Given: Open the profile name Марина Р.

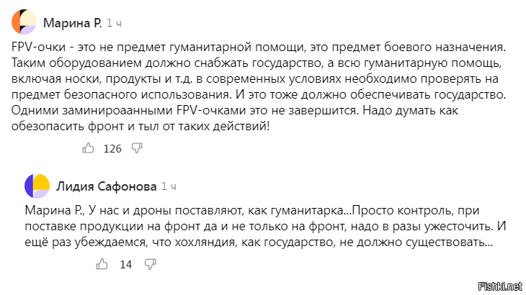Looking at the screenshot, I should [73, 23].
